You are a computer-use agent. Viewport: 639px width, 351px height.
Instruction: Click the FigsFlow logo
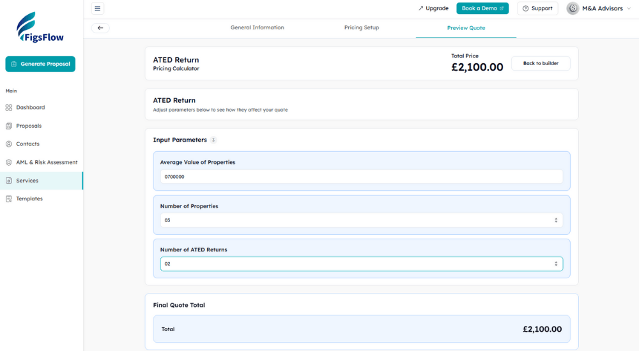pyautogui.click(x=40, y=27)
